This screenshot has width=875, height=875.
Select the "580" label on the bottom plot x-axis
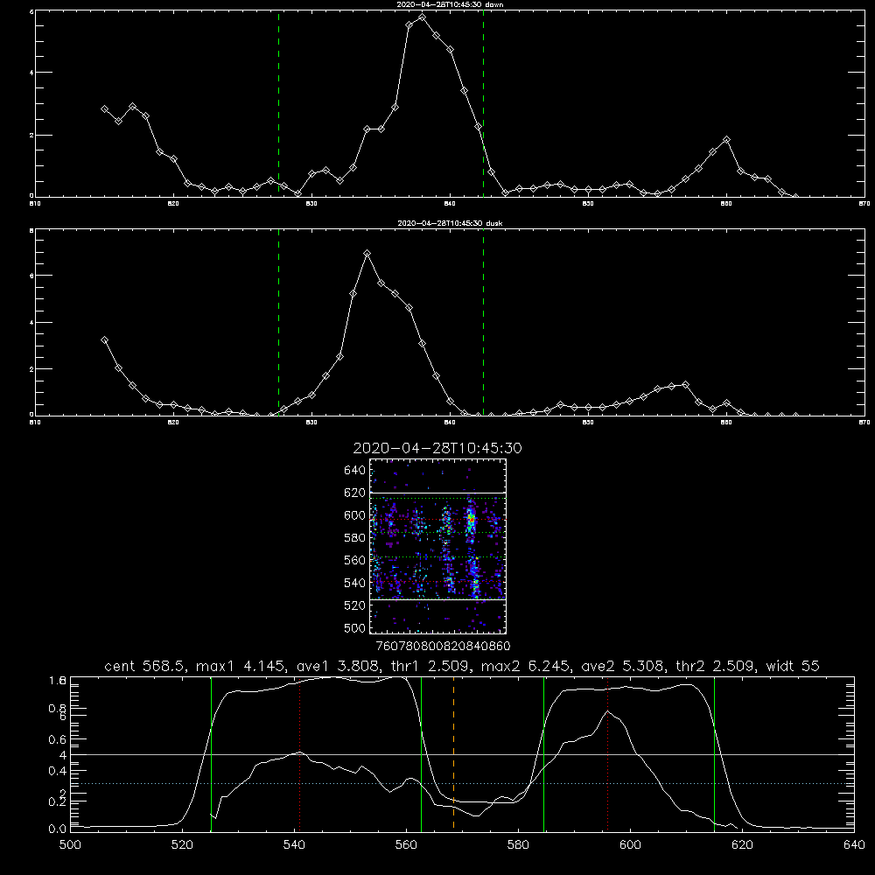pyautogui.click(x=518, y=845)
